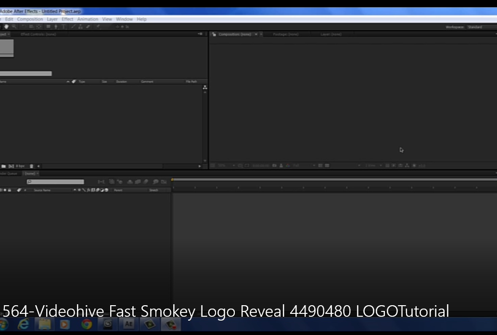
Task: Open Internet Explorer from the taskbar
Action: pos(24,324)
